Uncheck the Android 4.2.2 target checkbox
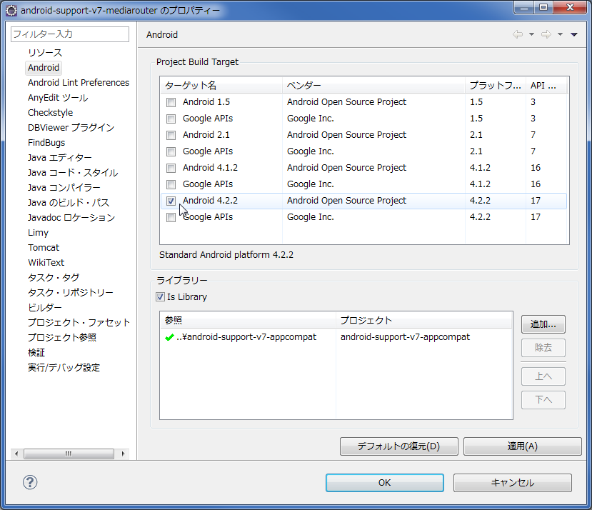 (x=171, y=201)
